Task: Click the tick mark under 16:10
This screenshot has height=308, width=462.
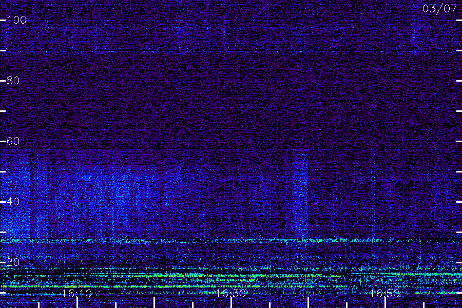Action: point(77,303)
